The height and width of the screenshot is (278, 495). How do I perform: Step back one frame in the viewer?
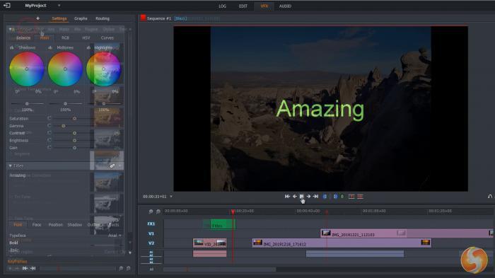coord(295,197)
